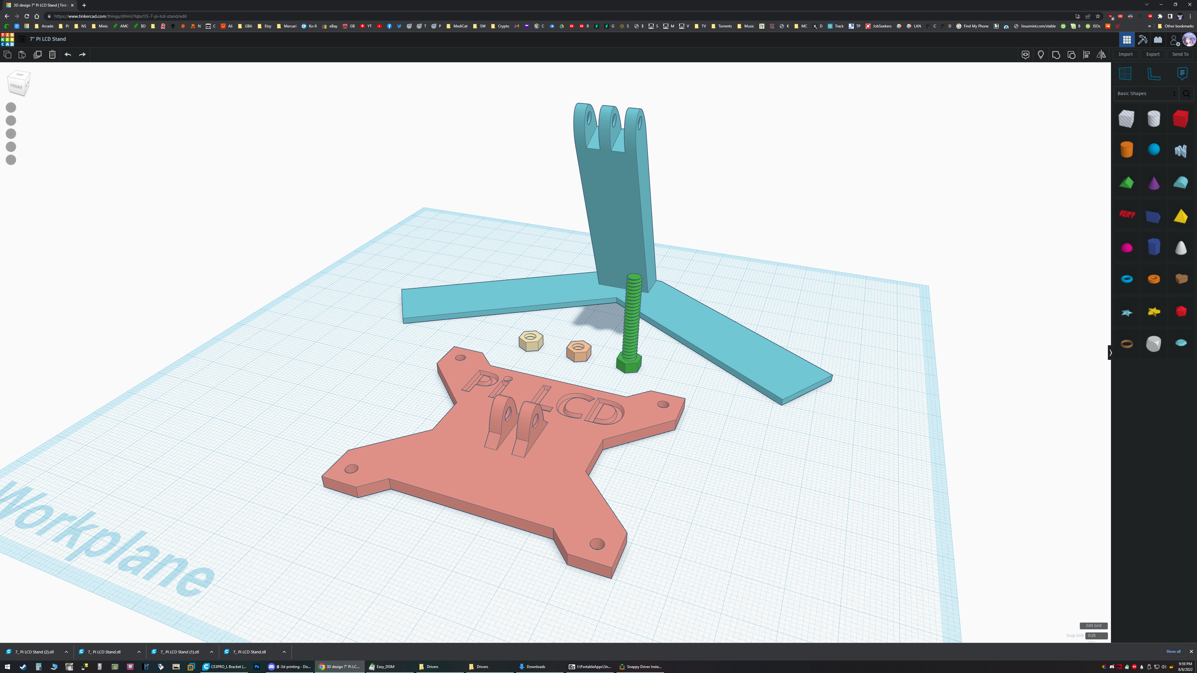Pick the white Dice shape
1197x673 pixels.
tap(1154, 344)
